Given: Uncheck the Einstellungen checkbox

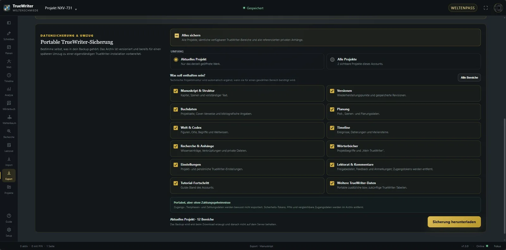Looking at the screenshot, I should (x=176, y=165).
